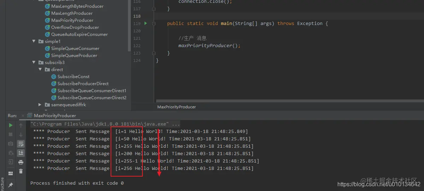The width and height of the screenshot is (424, 191).
Task: Click the run gutter arrow beside main method
Action: pyautogui.click(x=145, y=23)
